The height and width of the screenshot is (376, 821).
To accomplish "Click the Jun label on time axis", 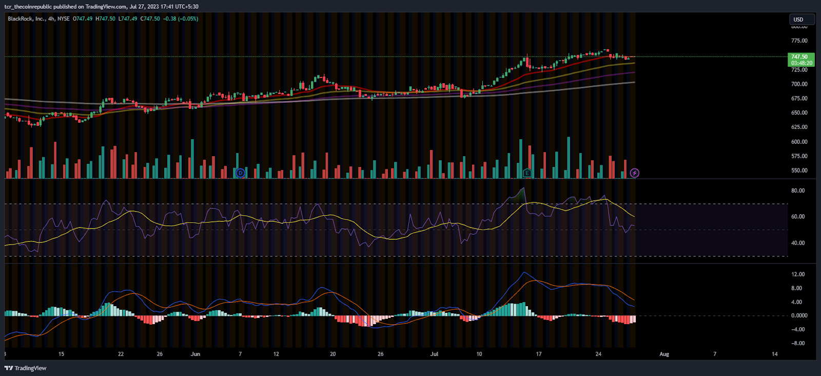I will pyautogui.click(x=196, y=354).
